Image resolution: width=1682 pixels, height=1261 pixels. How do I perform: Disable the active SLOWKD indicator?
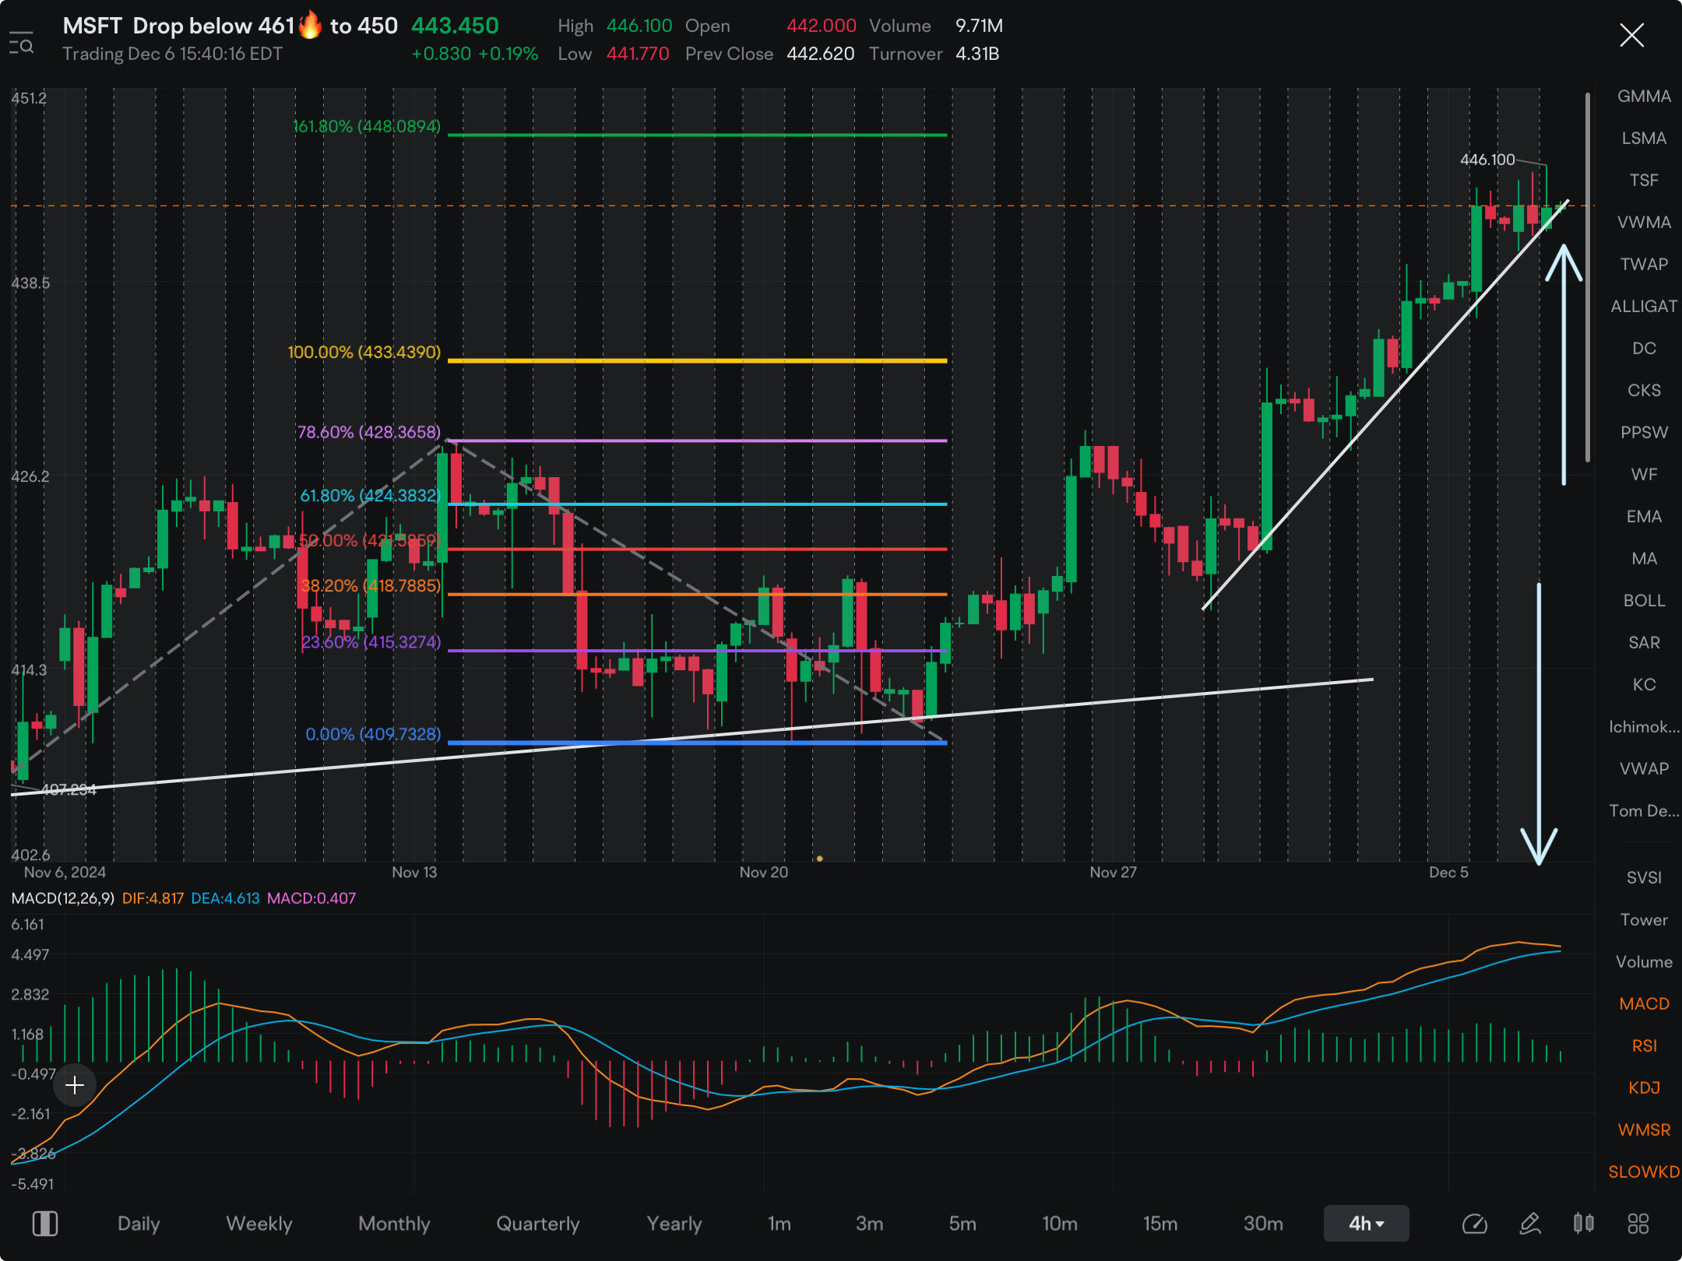1644,1172
